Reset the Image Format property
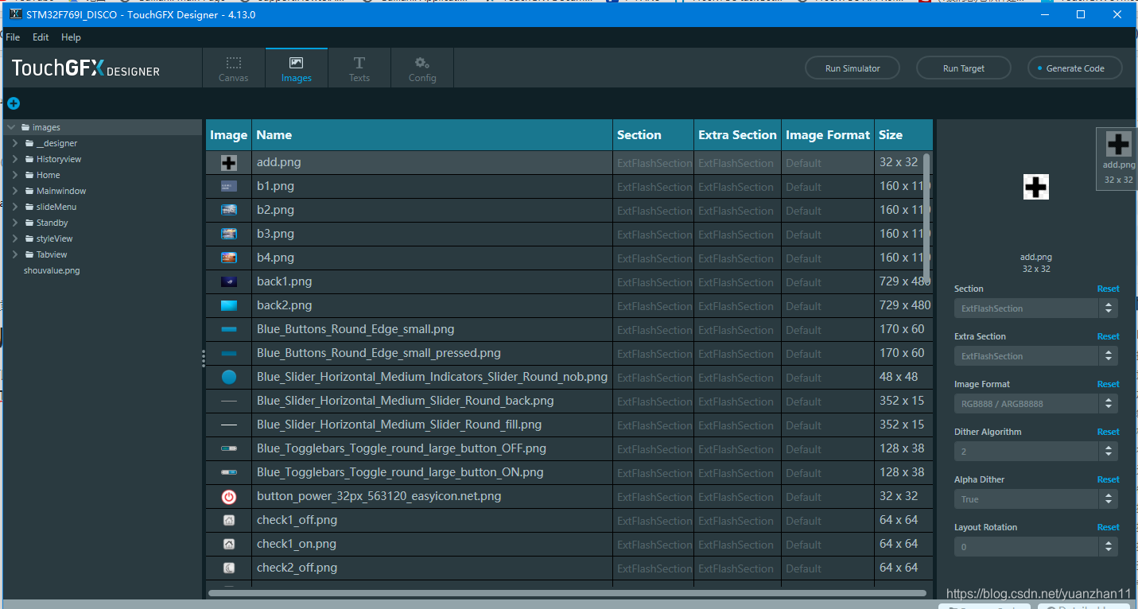The height and width of the screenshot is (609, 1138). [1108, 384]
